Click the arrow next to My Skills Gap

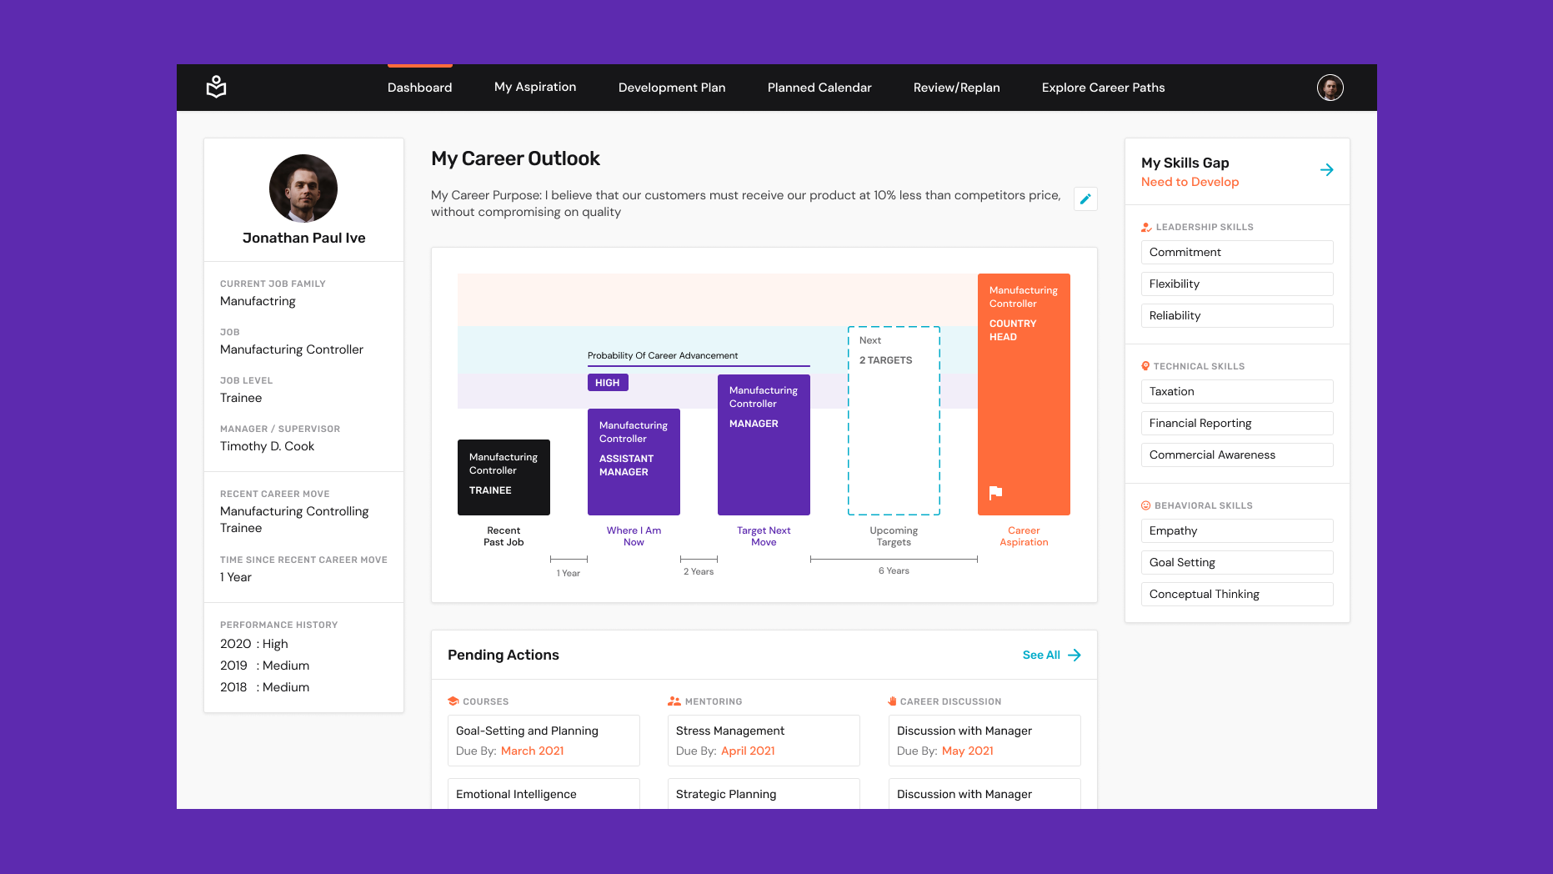pyautogui.click(x=1327, y=169)
